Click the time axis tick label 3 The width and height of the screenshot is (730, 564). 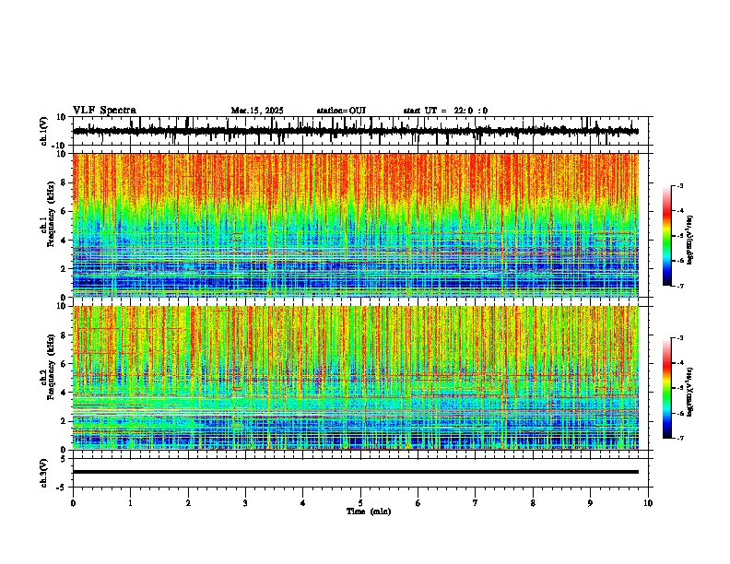coord(245,503)
